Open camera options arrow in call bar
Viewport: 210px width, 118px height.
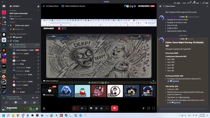pyautogui.click(x=86, y=108)
